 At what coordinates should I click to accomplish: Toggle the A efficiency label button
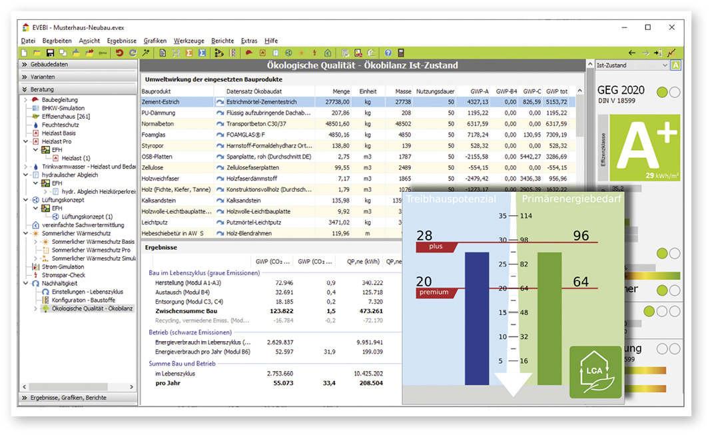[675, 65]
